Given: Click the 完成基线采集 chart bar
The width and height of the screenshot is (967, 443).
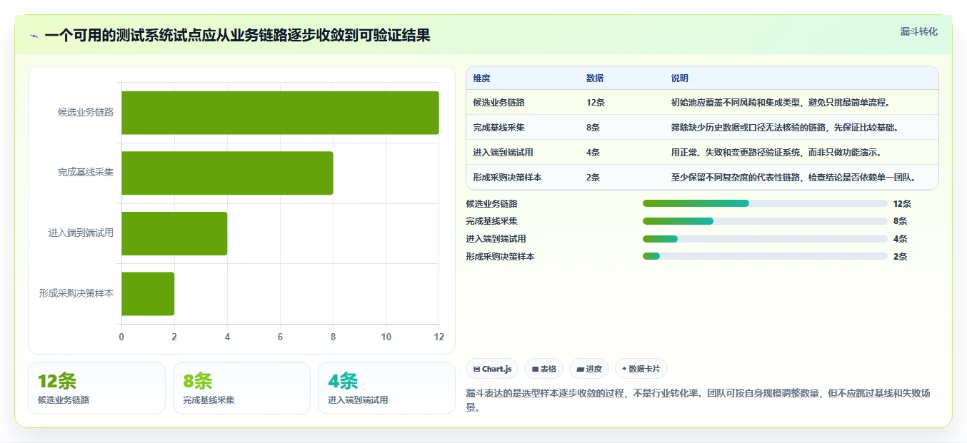Looking at the screenshot, I should 227,173.
